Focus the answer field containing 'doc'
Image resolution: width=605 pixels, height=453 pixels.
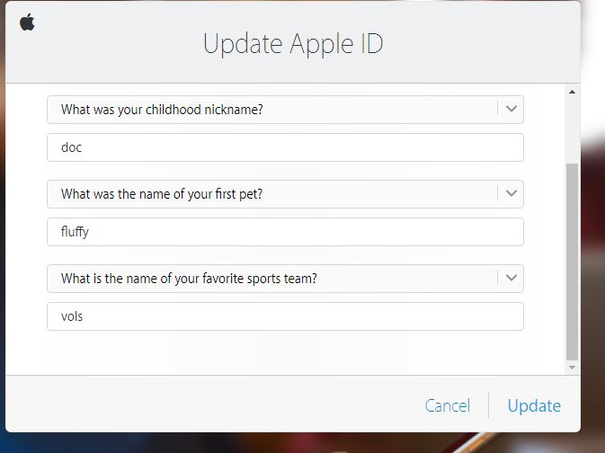pos(285,147)
